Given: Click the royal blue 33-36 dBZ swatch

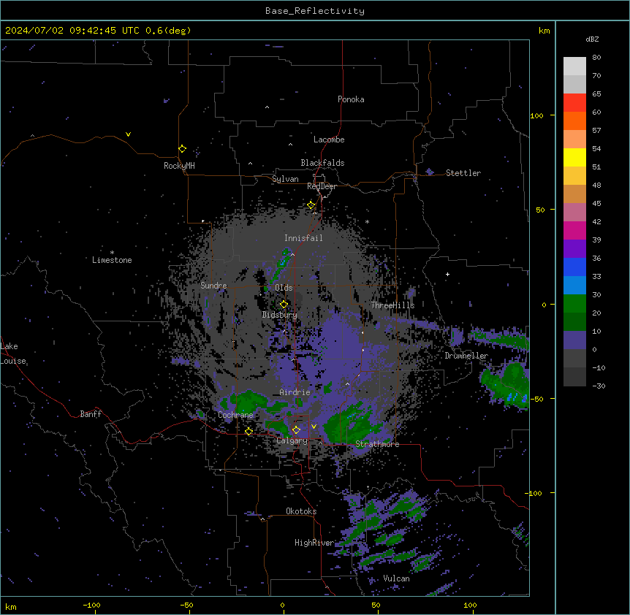Looking at the screenshot, I should pyautogui.click(x=574, y=267).
